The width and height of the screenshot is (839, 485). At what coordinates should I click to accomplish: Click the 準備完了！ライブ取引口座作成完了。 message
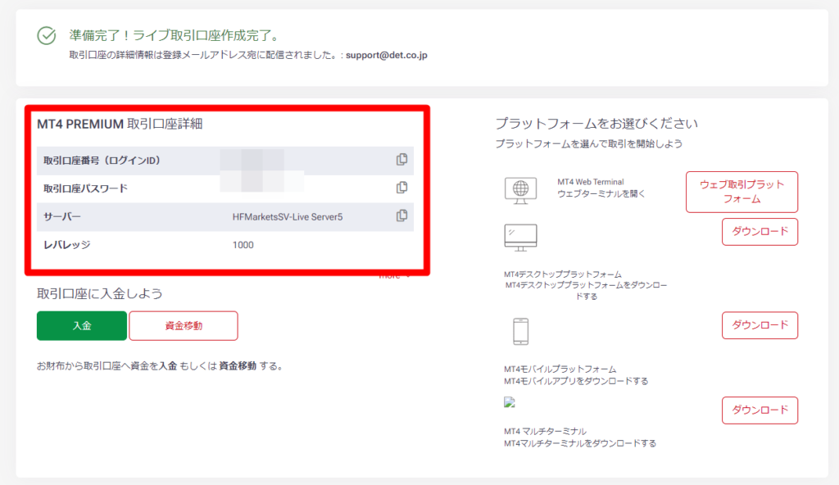[175, 35]
